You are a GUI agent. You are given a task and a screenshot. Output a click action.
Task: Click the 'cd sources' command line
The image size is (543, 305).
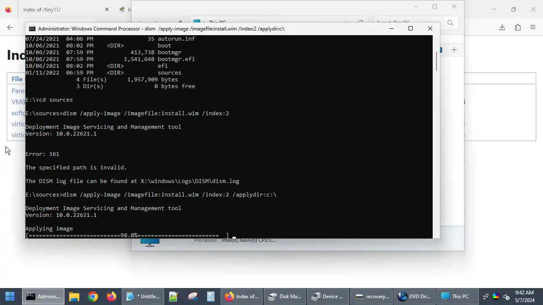click(x=49, y=100)
